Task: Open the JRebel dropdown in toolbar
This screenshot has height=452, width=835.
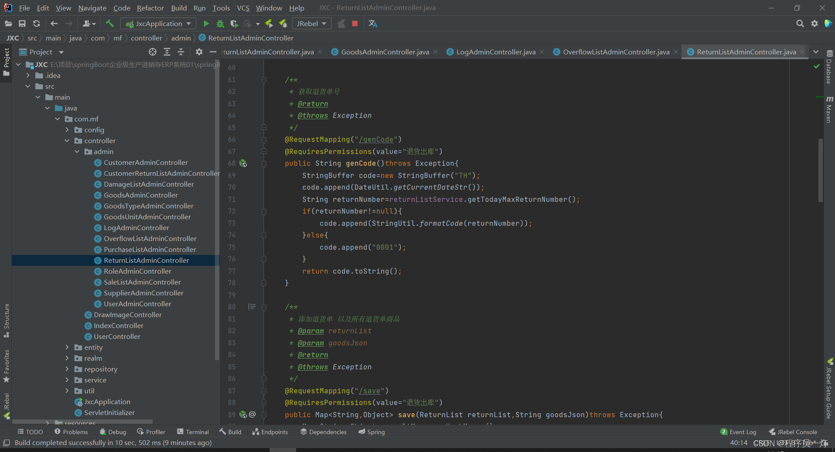Action: pyautogui.click(x=311, y=23)
